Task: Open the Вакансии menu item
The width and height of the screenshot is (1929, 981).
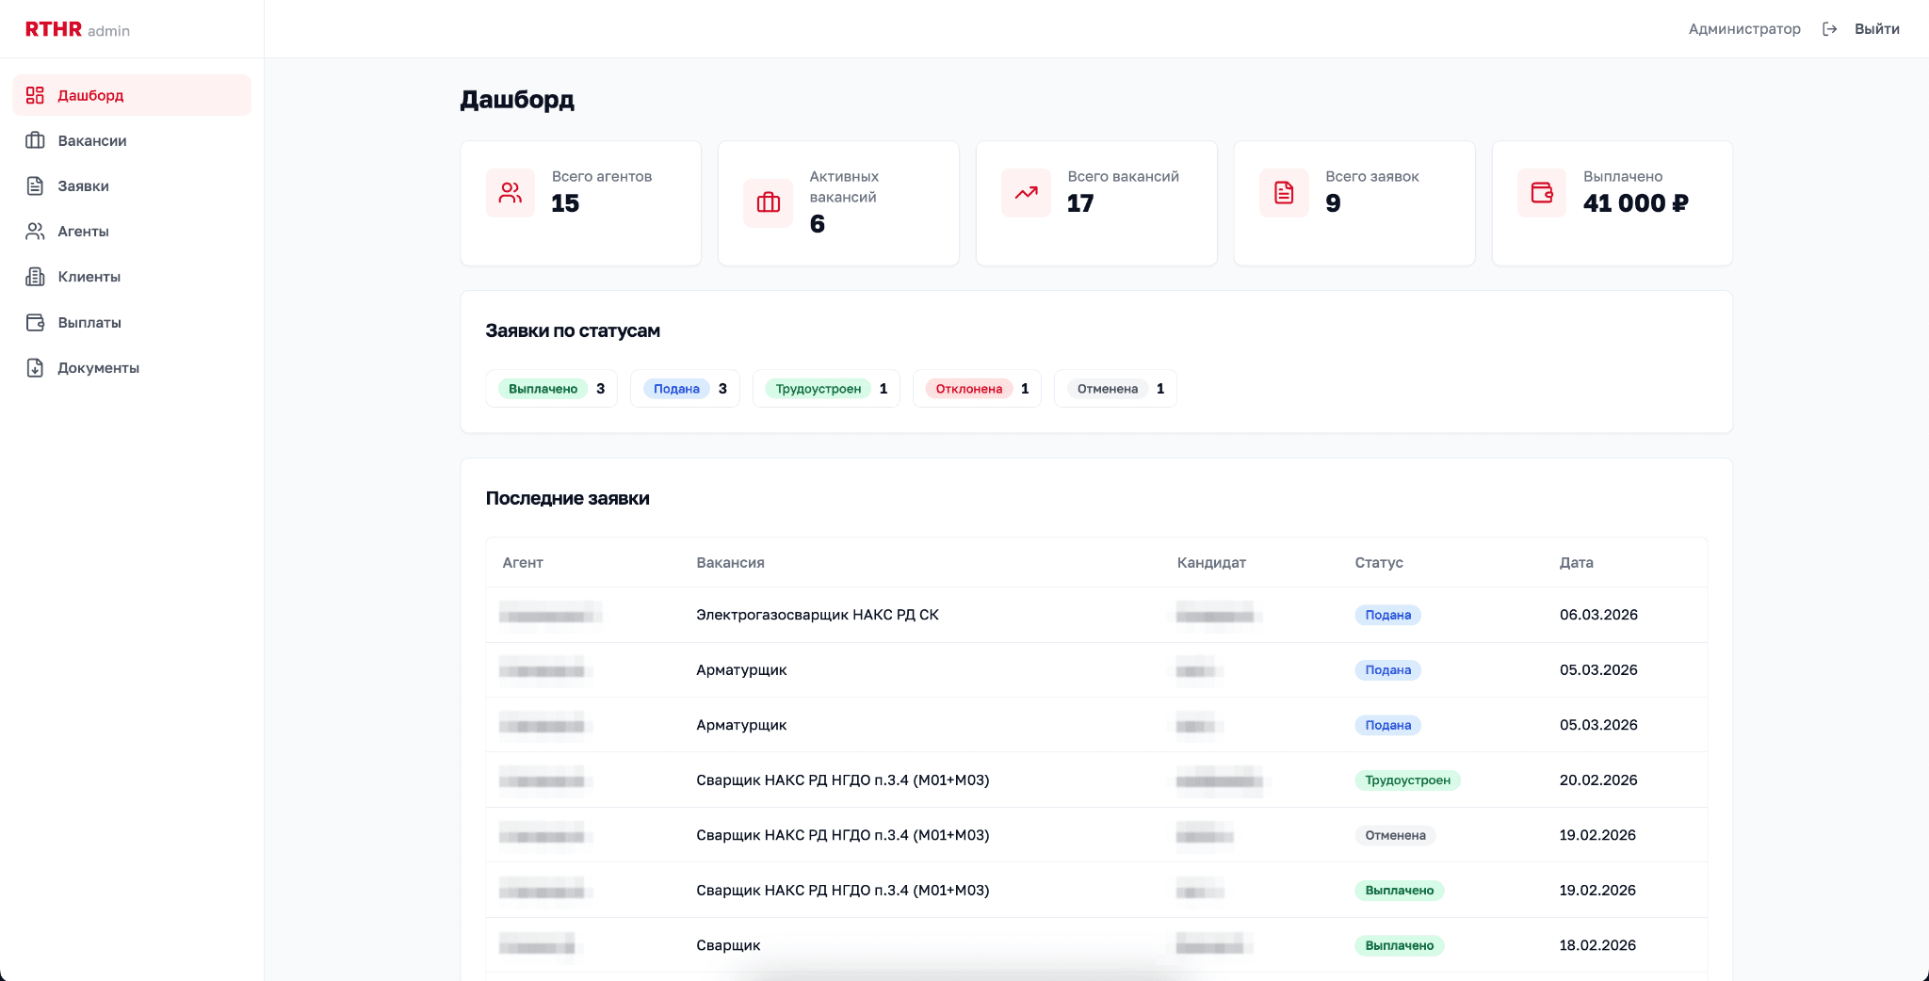Action: 92,140
